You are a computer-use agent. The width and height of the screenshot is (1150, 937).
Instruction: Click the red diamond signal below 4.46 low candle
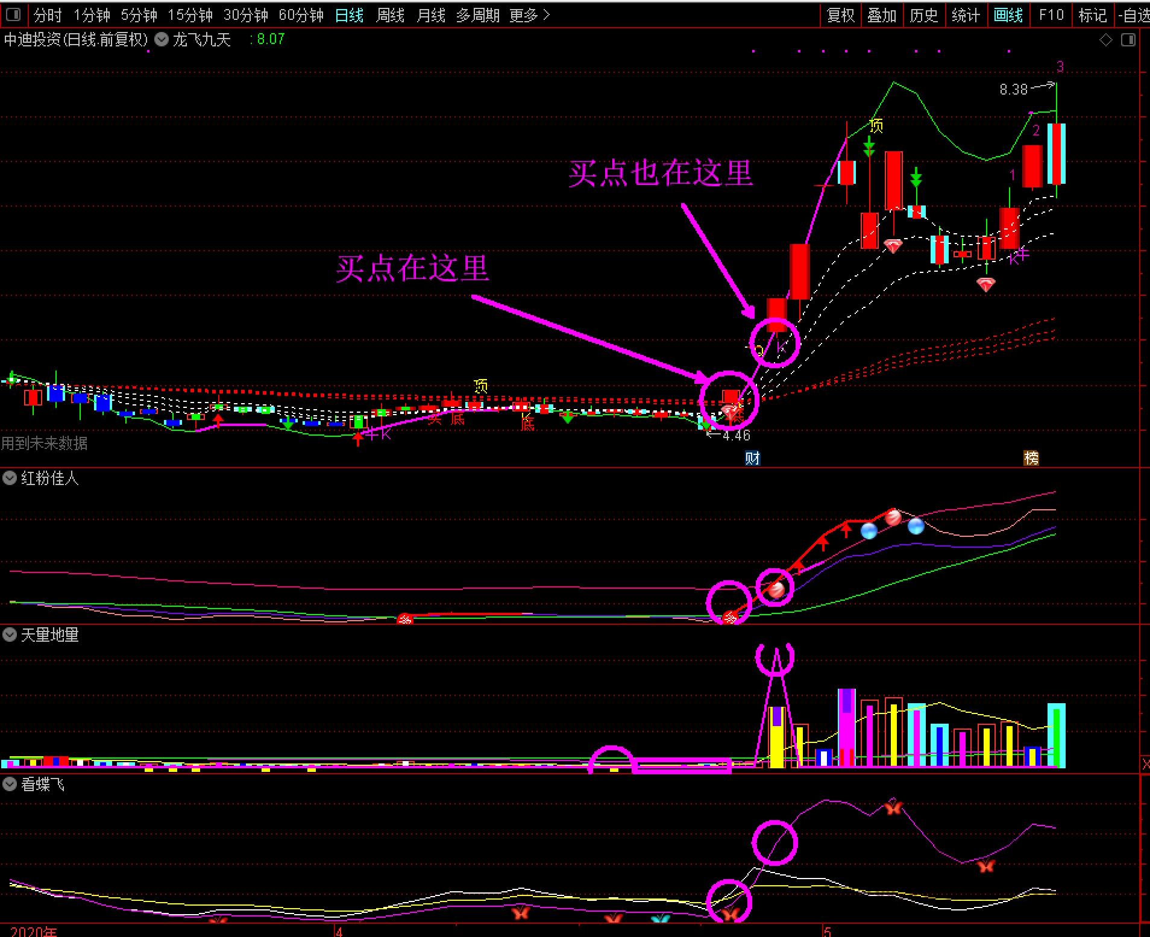point(730,412)
